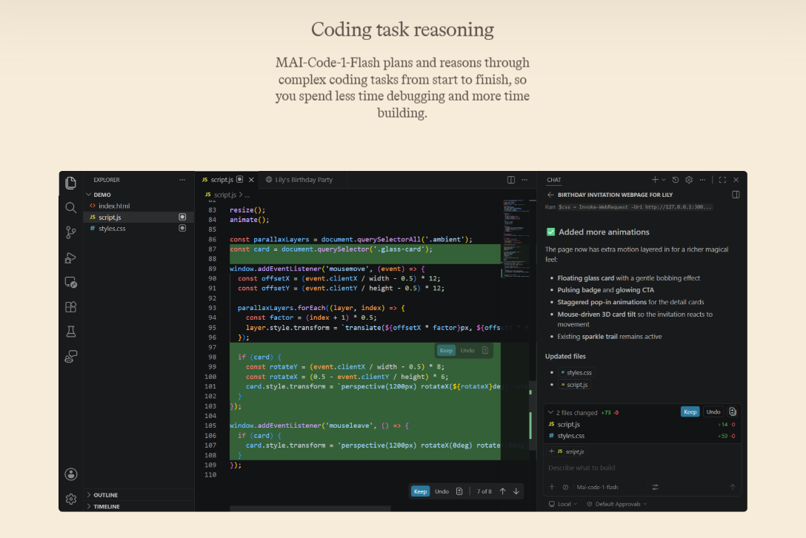This screenshot has width=806, height=538.
Task: View all edits icon beside the chat Undo button
Action: (x=733, y=411)
